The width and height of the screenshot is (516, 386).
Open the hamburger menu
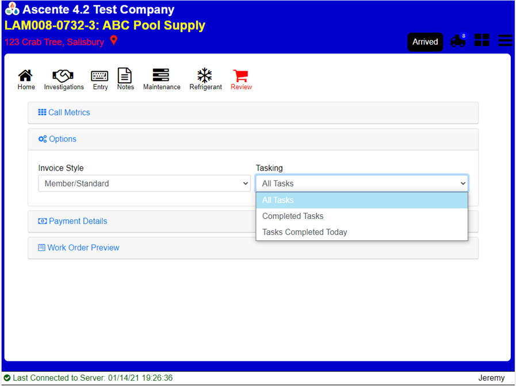tap(505, 40)
